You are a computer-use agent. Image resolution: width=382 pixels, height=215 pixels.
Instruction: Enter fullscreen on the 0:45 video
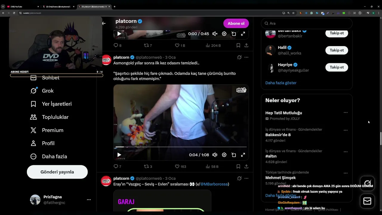(243, 34)
